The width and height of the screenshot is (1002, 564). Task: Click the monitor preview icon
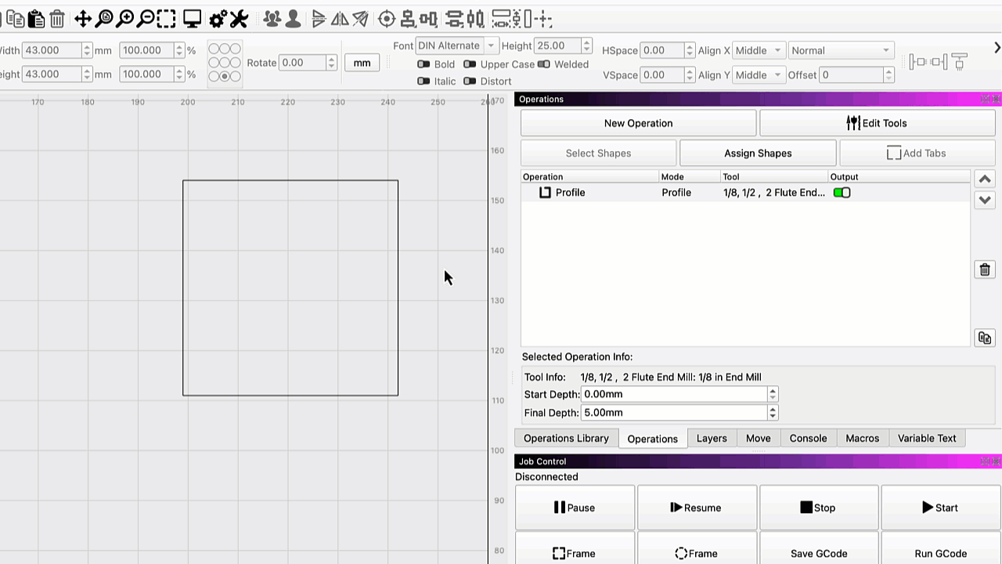(x=192, y=19)
